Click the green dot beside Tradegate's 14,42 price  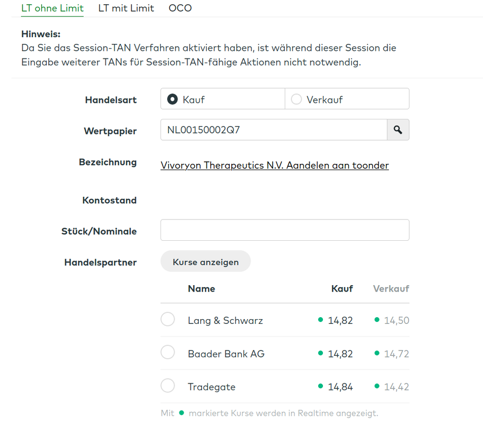pyautogui.click(x=377, y=386)
